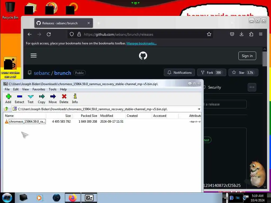Open the sebanc owner link
This screenshot has width=271, height=203.
[42, 73]
